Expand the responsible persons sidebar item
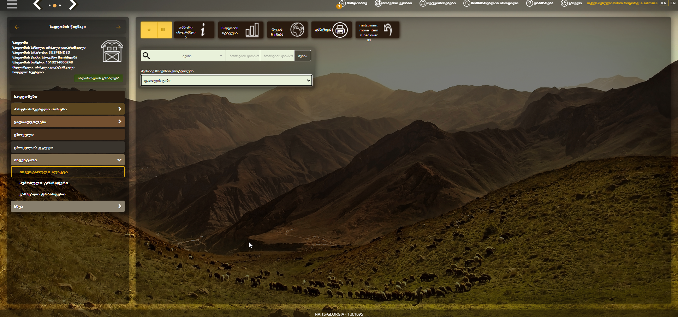This screenshot has height=317, width=678. [68, 109]
